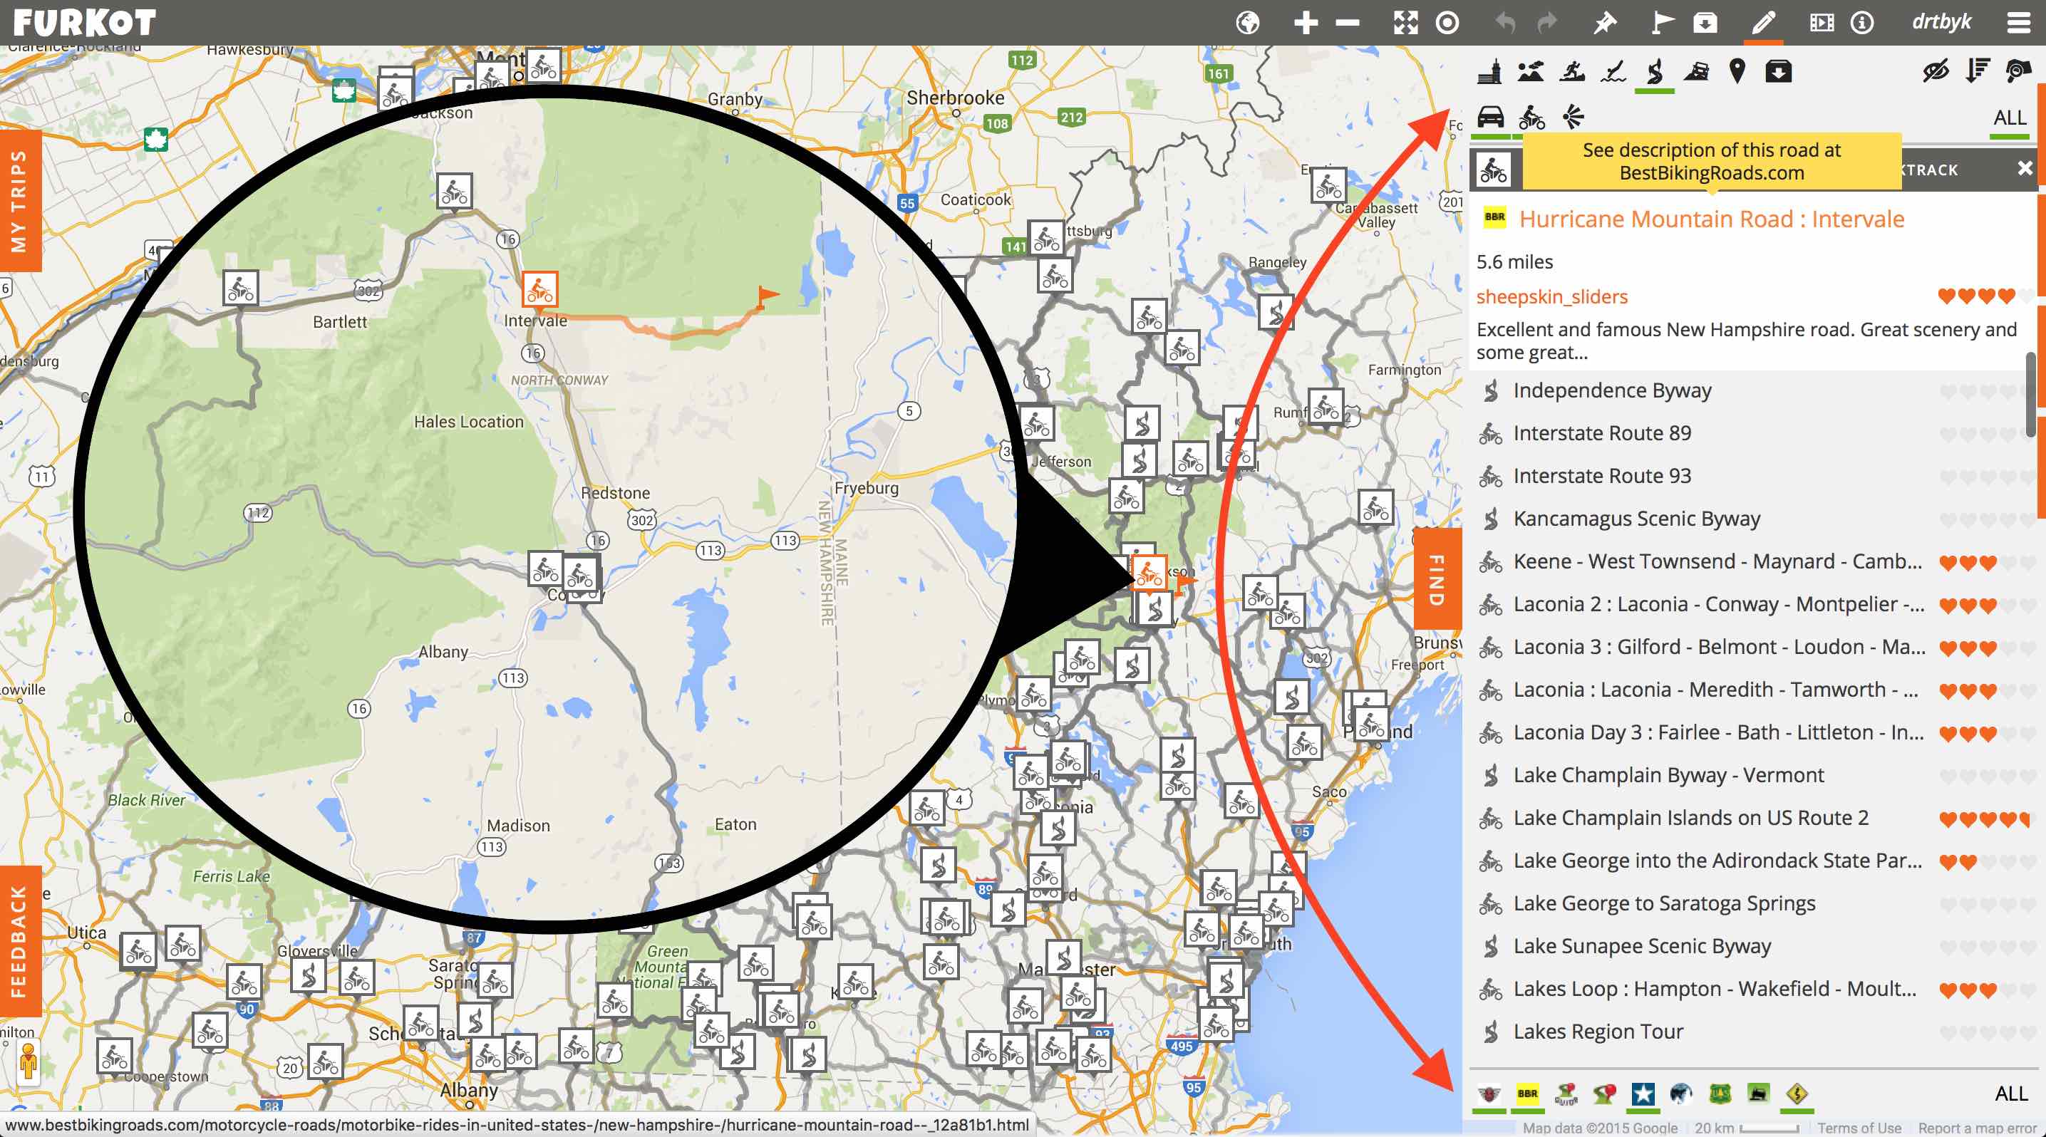The width and height of the screenshot is (2046, 1137).
Task: Zoom in with the plus icon
Action: point(1306,23)
